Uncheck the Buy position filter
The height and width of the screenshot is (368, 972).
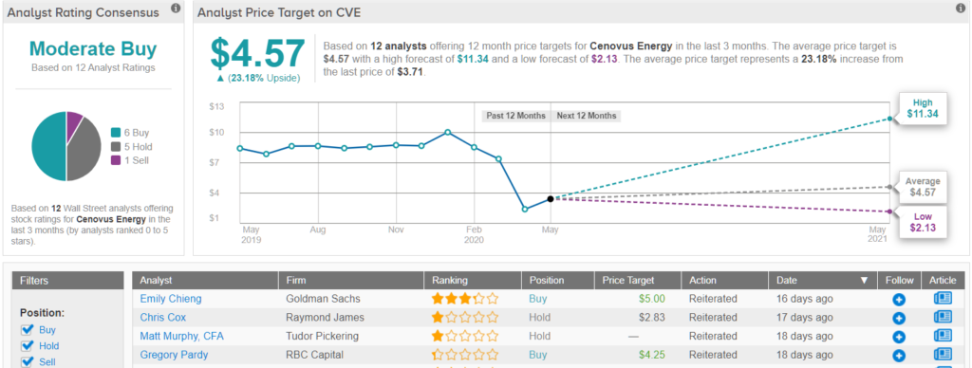26,330
